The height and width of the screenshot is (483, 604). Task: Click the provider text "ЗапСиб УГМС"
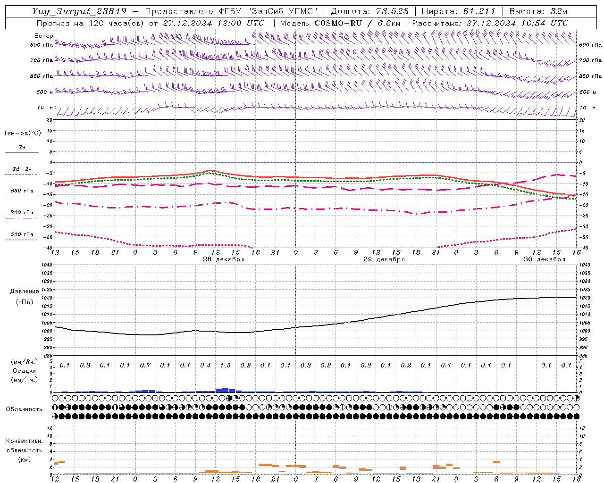(285, 11)
